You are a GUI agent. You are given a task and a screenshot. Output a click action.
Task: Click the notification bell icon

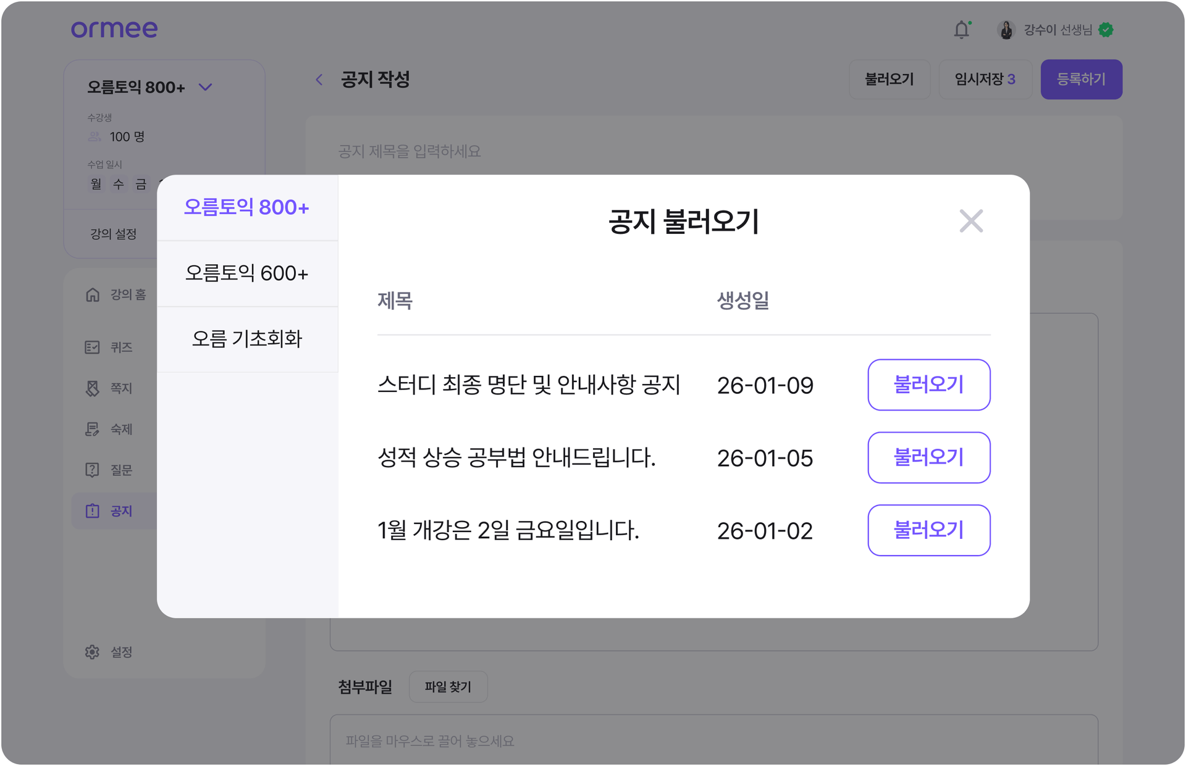[x=962, y=30]
